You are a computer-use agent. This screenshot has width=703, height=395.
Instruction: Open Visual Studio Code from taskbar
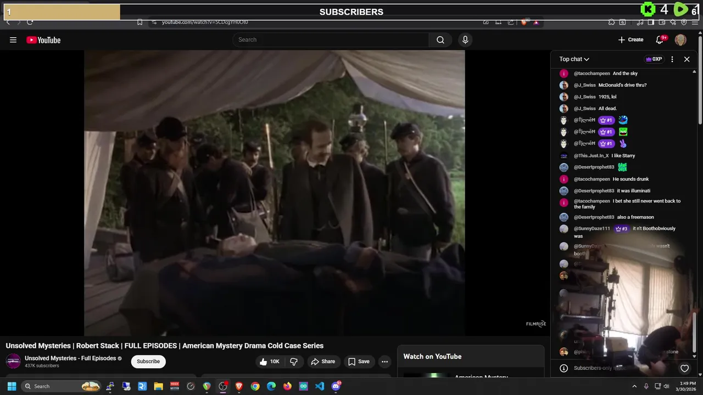tap(320, 386)
